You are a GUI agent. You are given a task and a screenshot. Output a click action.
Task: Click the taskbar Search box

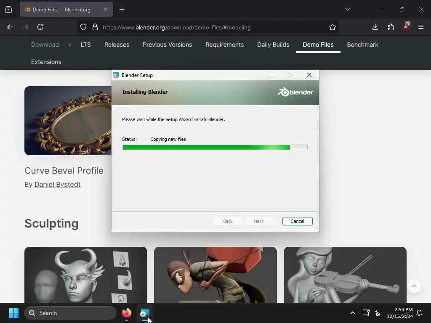click(x=70, y=313)
